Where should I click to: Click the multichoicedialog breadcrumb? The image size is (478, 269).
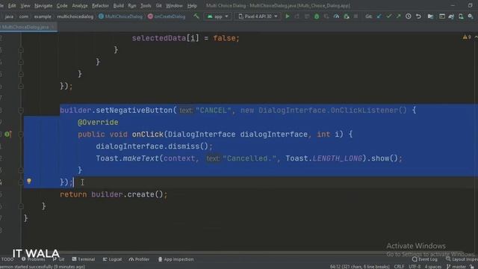[x=75, y=16]
